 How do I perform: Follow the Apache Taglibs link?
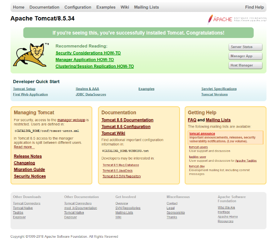pyautogui.click(x=246, y=160)
